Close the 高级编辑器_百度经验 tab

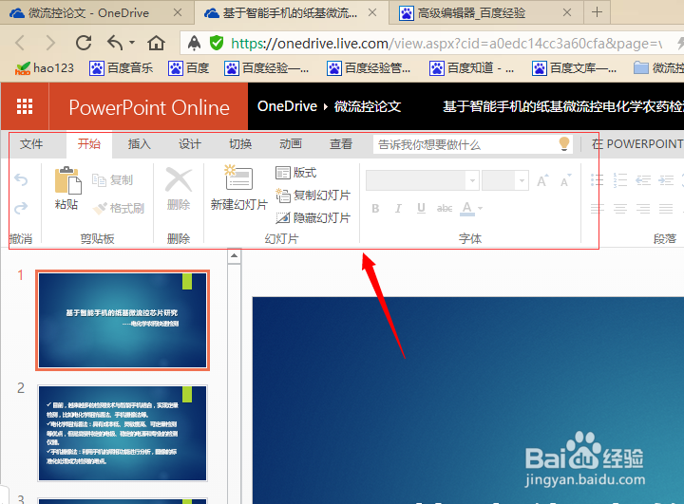click(x=566, y=12)
